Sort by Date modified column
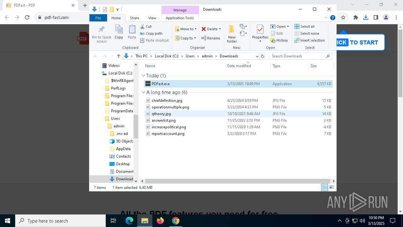The image size is (403, 227). click(248, 66)
